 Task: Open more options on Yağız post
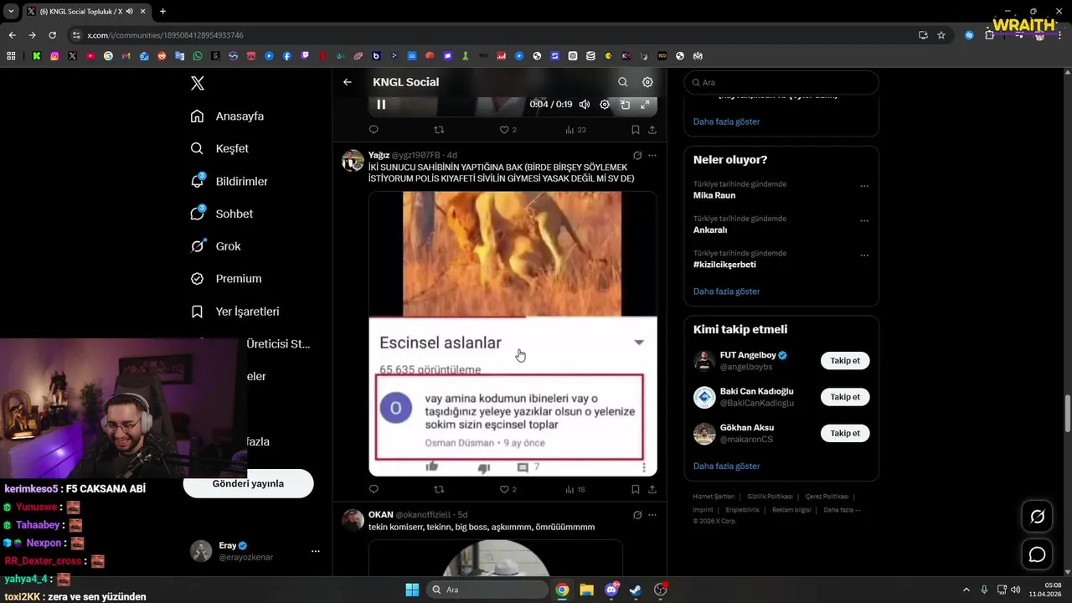(652, 155)
